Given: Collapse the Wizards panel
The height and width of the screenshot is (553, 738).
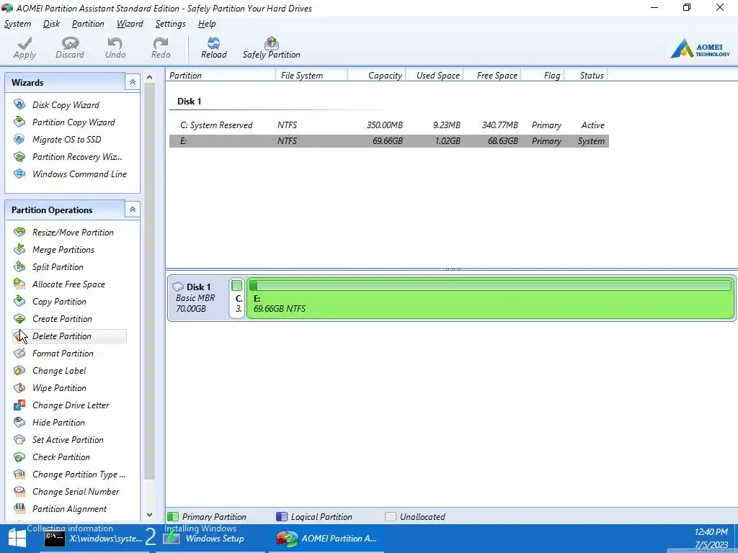Looking at the screenshot, I should tap(133, 82).
